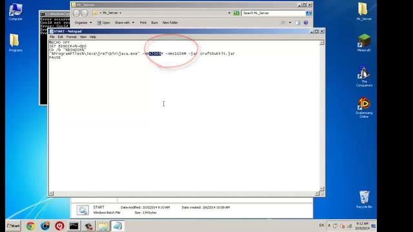This screenshot has width=413, height=232.
Task: Click the START batch file details icon
Action: tap(83, 210)
